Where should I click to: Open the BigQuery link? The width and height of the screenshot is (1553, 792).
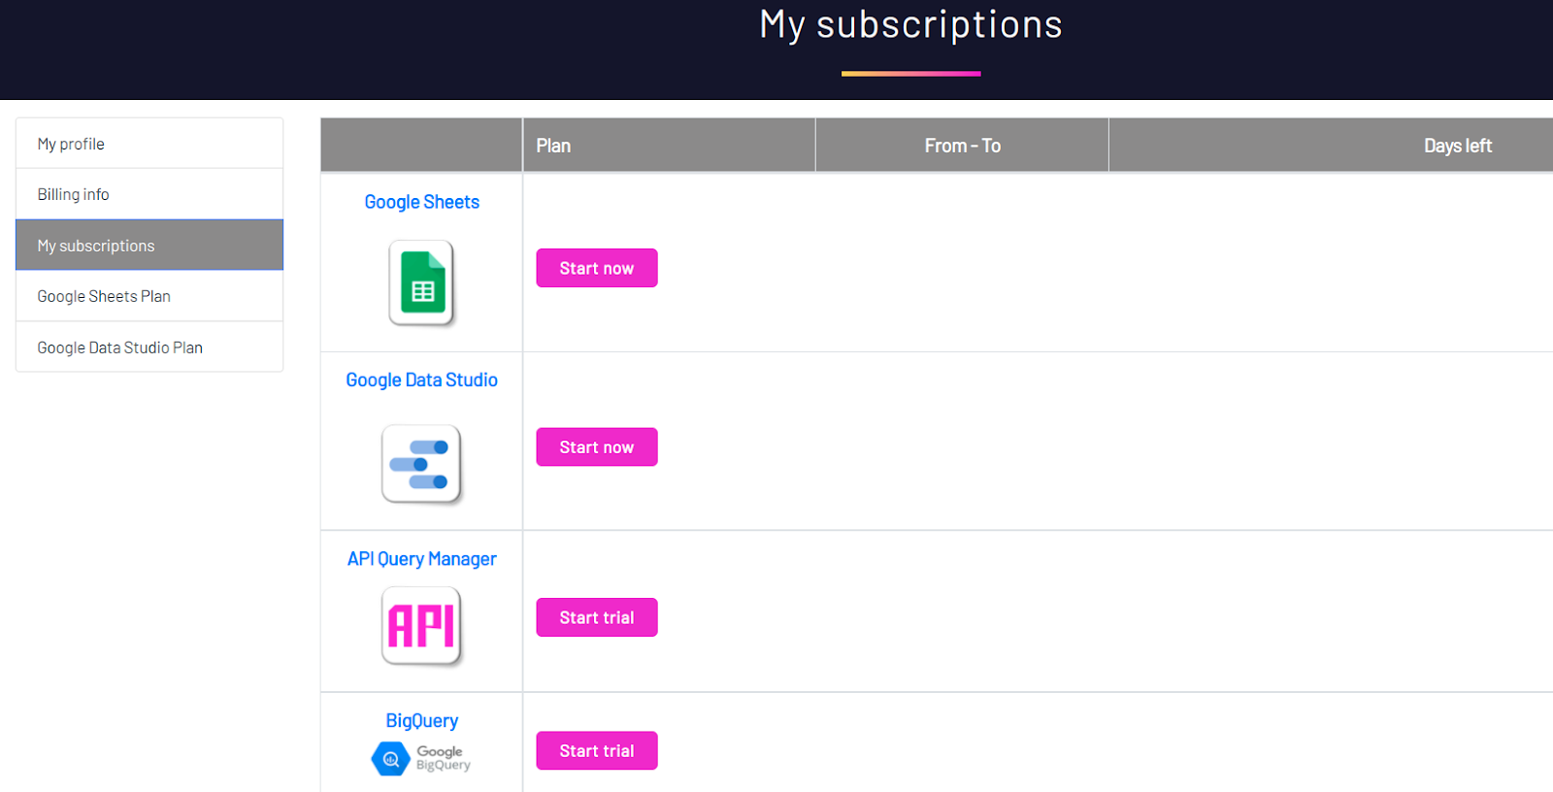[x=422, y=721]
